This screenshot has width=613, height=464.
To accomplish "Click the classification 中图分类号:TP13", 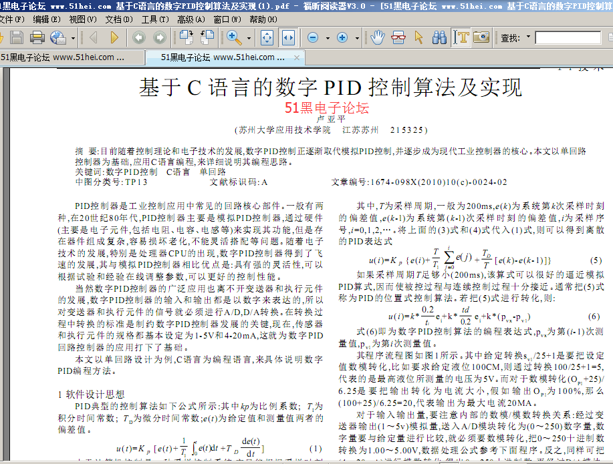I will click(112, 182).
